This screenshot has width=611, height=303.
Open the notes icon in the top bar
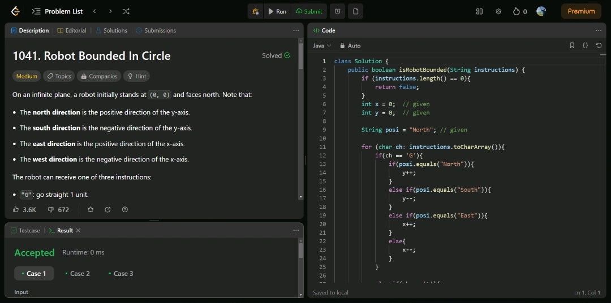[355, 11]
